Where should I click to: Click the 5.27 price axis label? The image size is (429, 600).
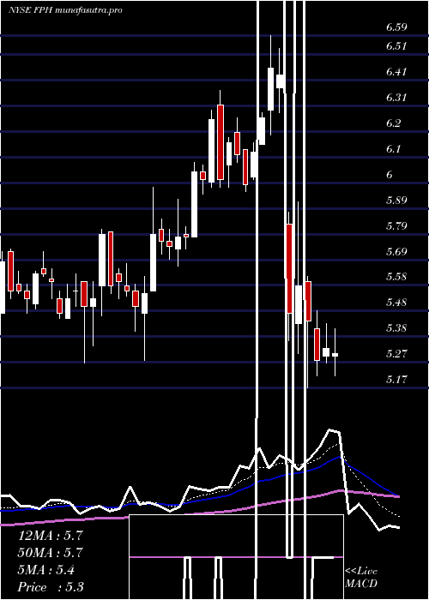click(x=396, y=353)
